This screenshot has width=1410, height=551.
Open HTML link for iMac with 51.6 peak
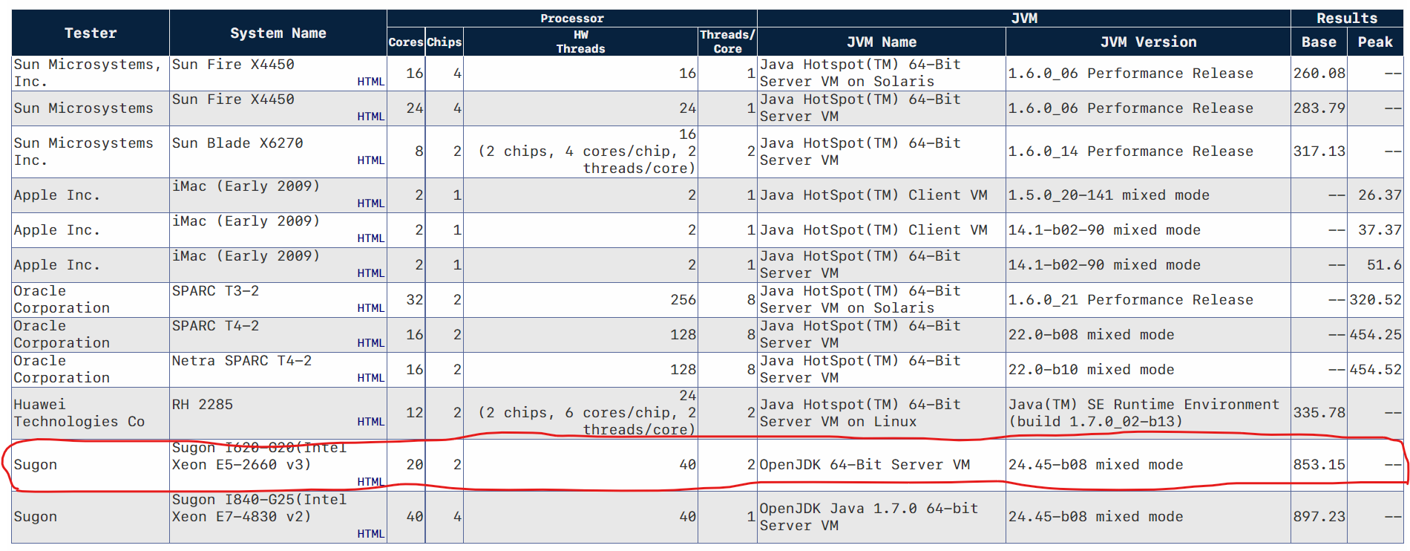pos(370,273)
